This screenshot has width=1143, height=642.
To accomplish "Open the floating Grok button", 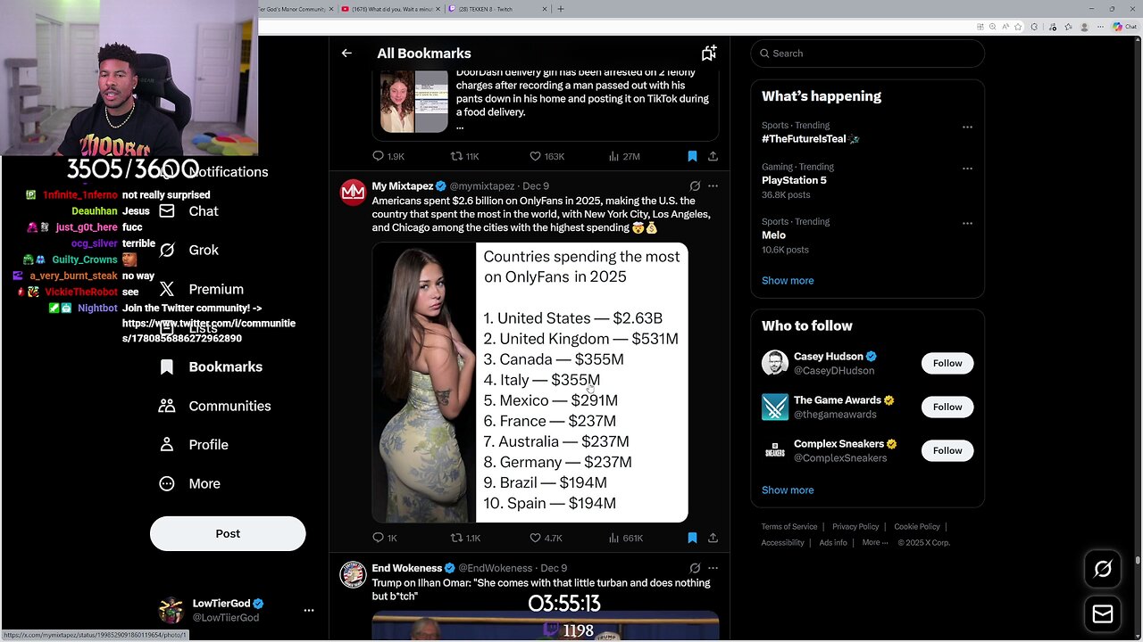I will [1103, 569].
